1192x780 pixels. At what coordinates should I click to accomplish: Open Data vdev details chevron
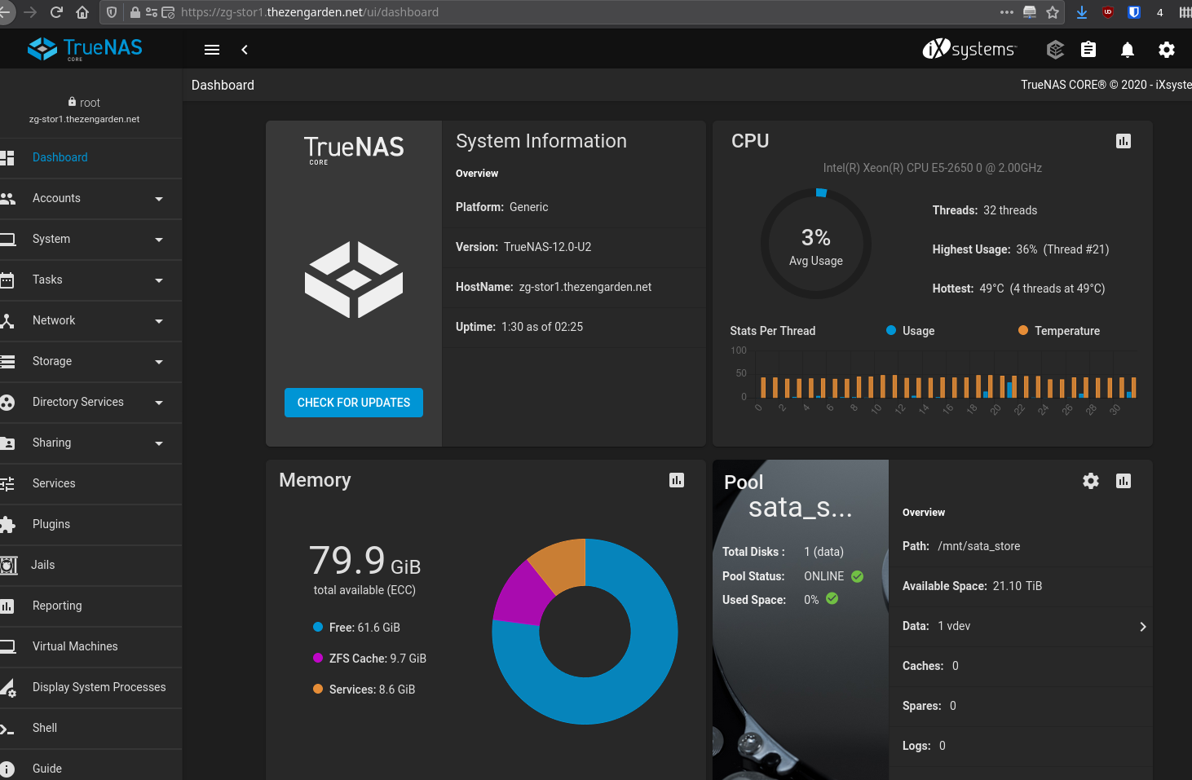tap(1142, 627)
